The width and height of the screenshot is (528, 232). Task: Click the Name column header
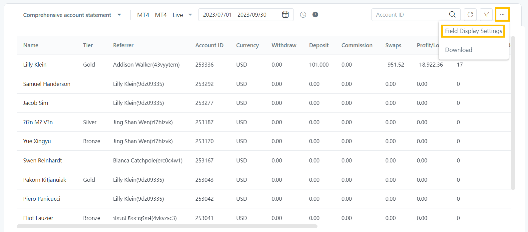point(31,45)
